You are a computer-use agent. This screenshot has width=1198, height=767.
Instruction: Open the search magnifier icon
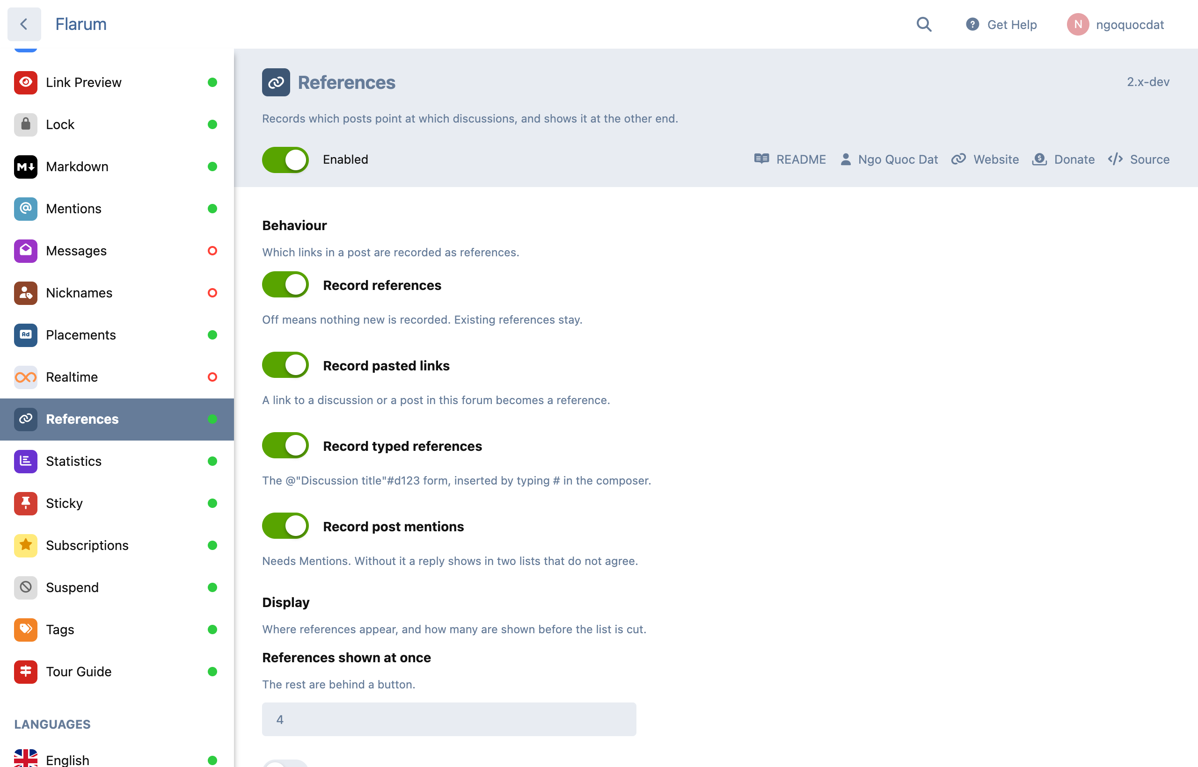coord(924,24)
